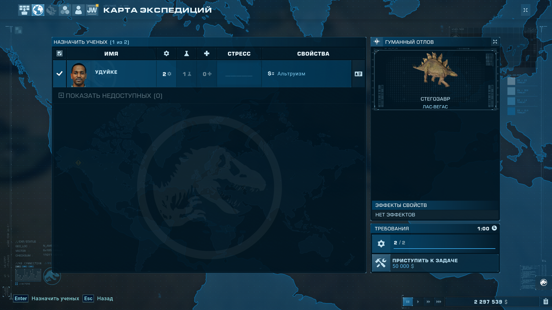The height and width of the screenshot is (310, 552).
Task: Set triple fast-forward speed
Action: pyautogui.click(x=439, y=302)
